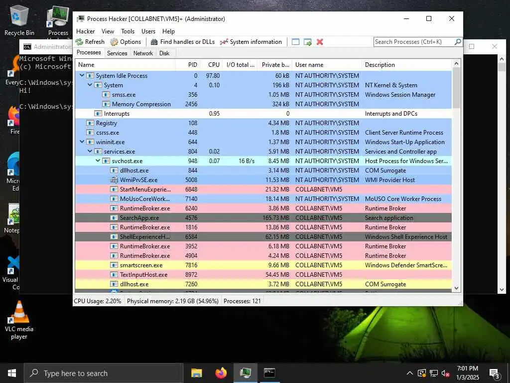Click the process list scrollbar up arrow
510x383 pixels.
click(456, 63)
